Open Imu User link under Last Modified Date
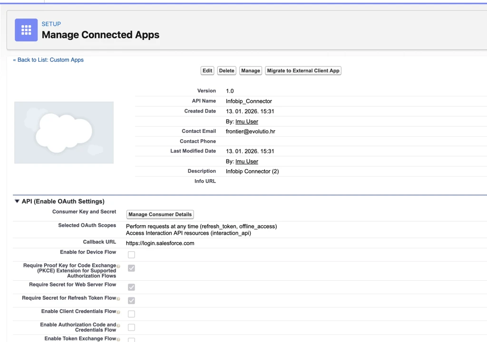The height and width of the screenshot is (342, 487). coord(247,161)
